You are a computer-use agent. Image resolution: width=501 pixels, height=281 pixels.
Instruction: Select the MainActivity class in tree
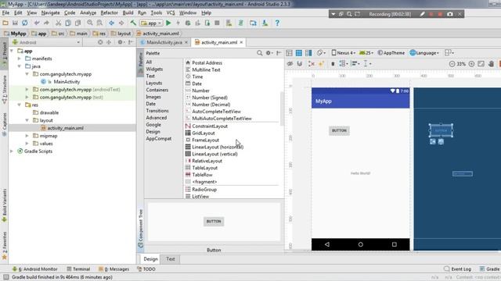point(67,81)
